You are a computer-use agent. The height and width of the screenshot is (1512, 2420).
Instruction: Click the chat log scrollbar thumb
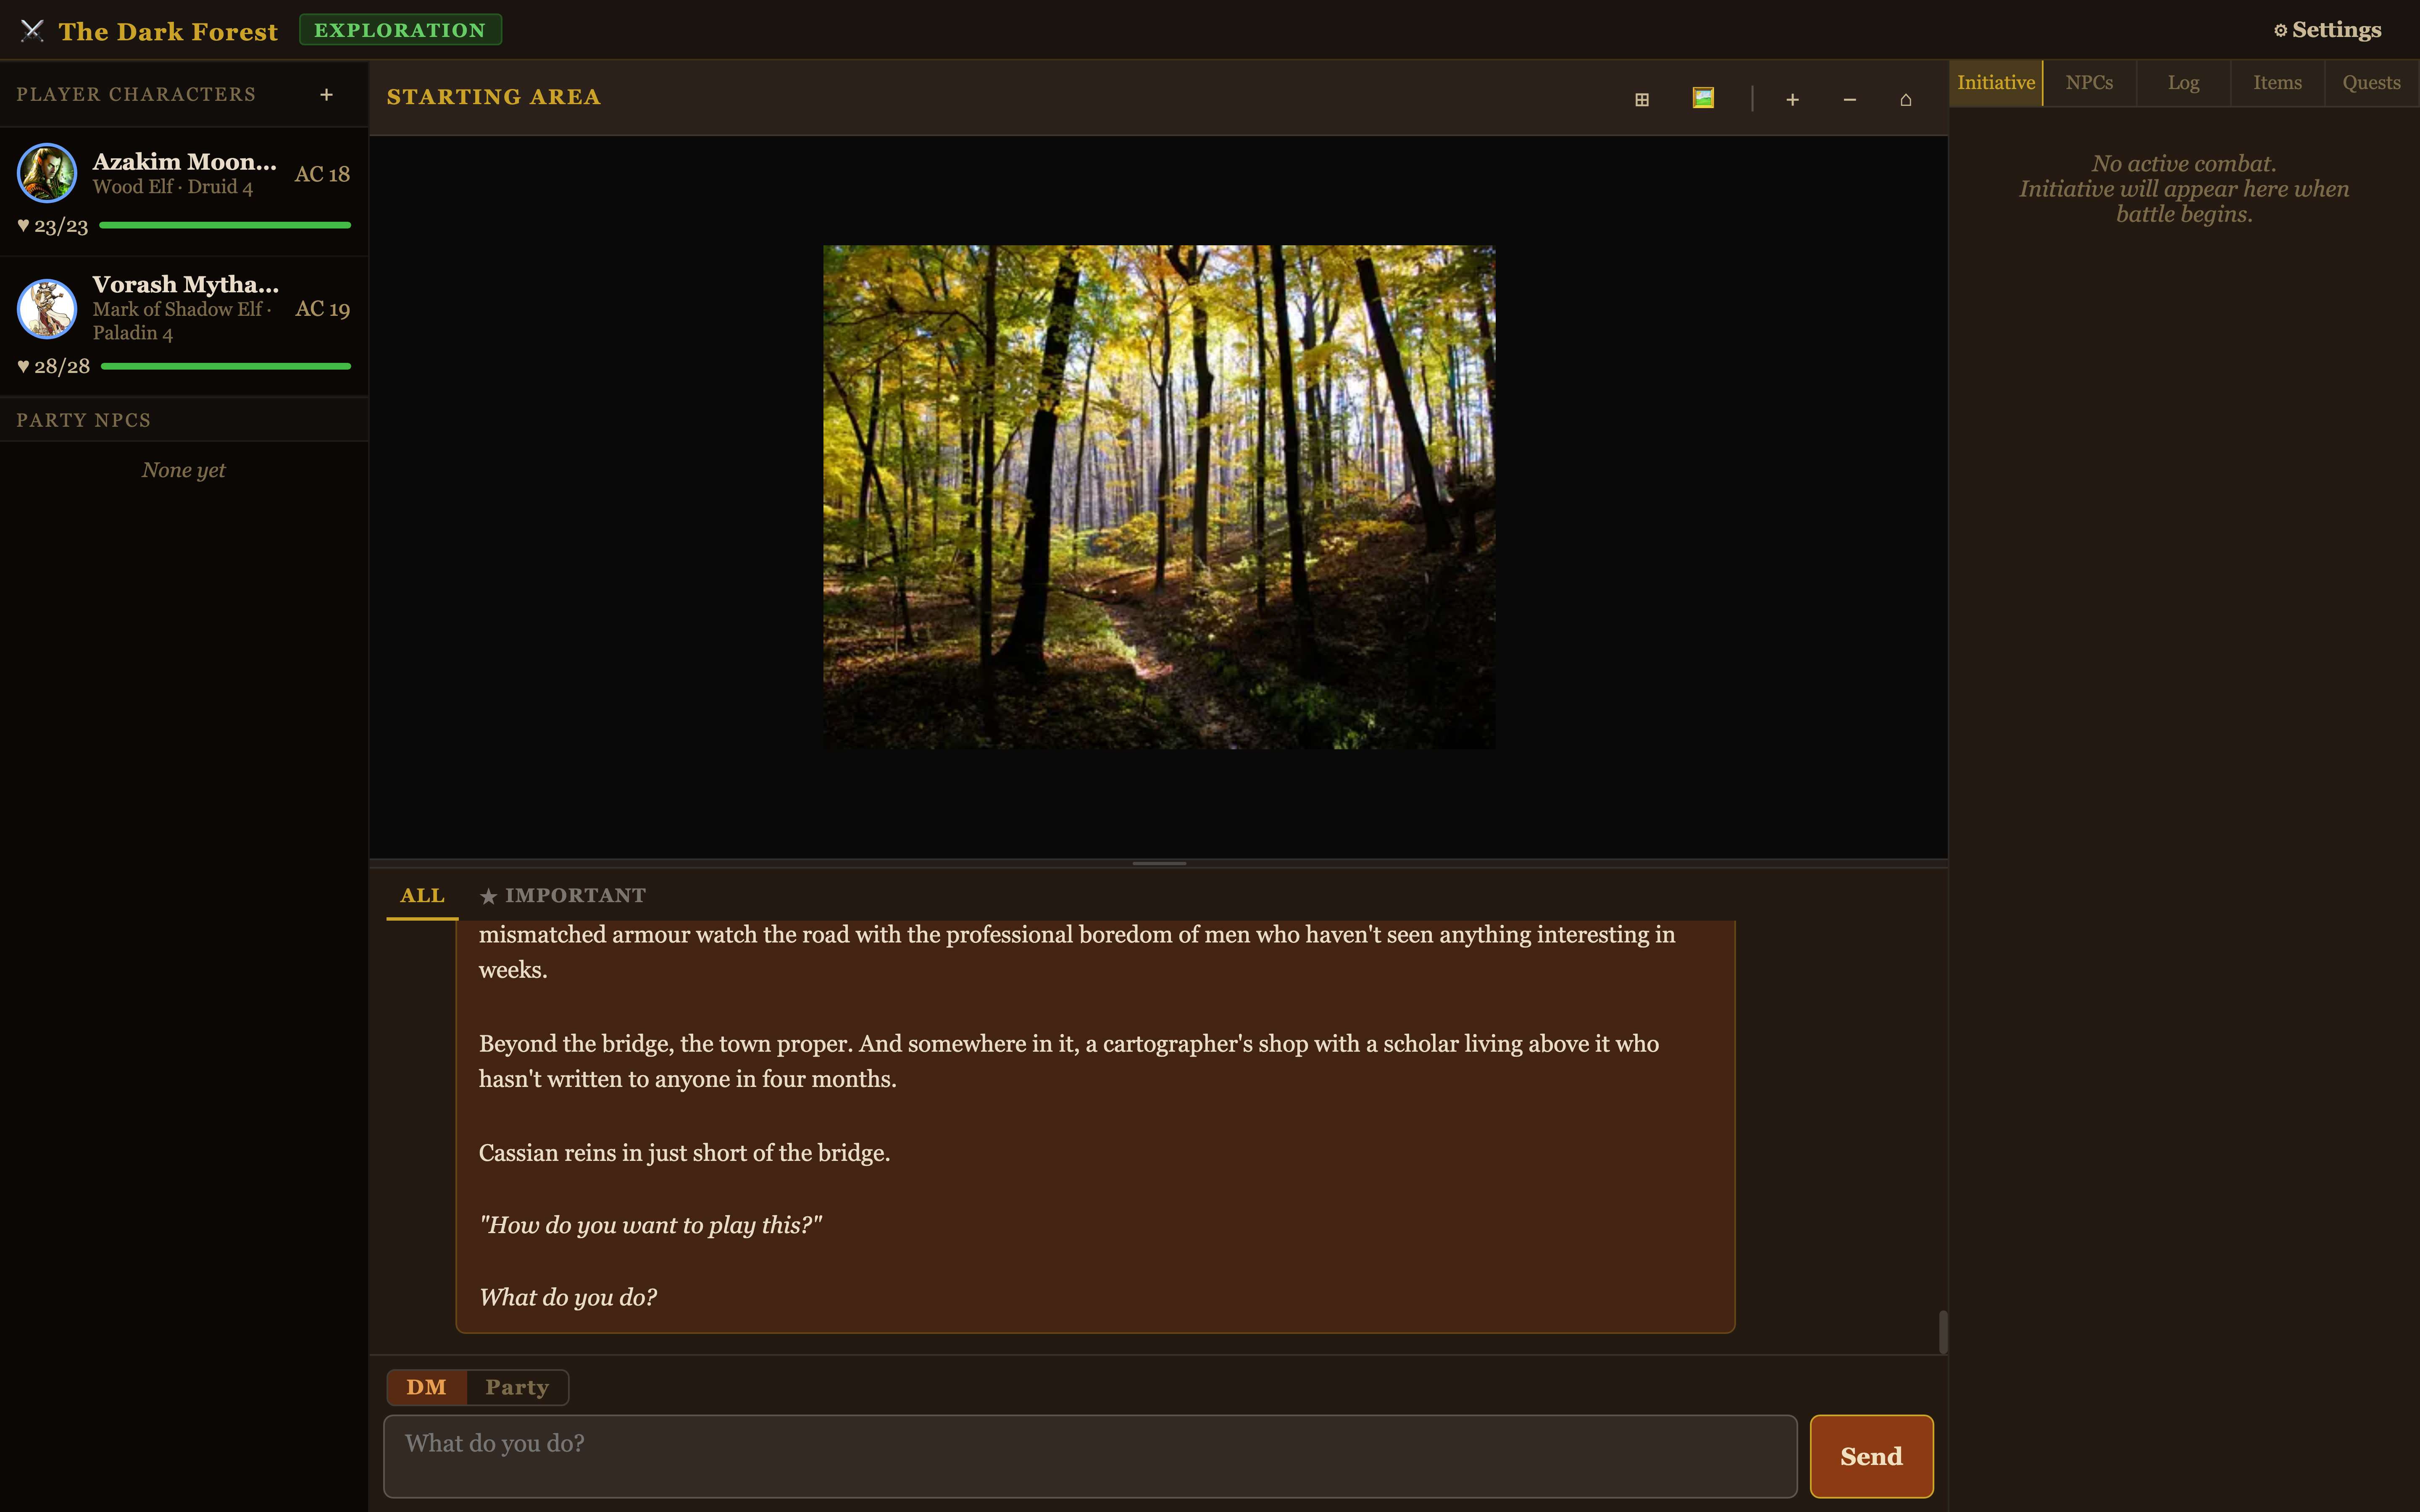click(x=1943, y=1331)
